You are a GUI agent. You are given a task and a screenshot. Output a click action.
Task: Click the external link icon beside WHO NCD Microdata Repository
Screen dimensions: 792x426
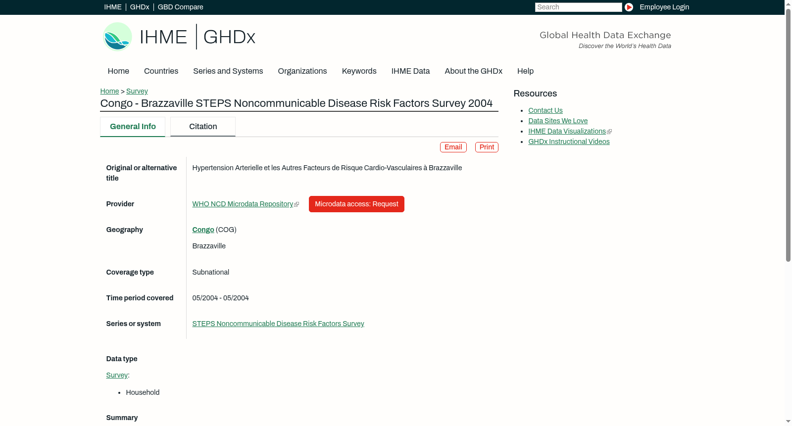(x=297, y=204)
